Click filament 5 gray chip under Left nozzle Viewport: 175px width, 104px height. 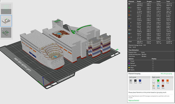[131, 80]
